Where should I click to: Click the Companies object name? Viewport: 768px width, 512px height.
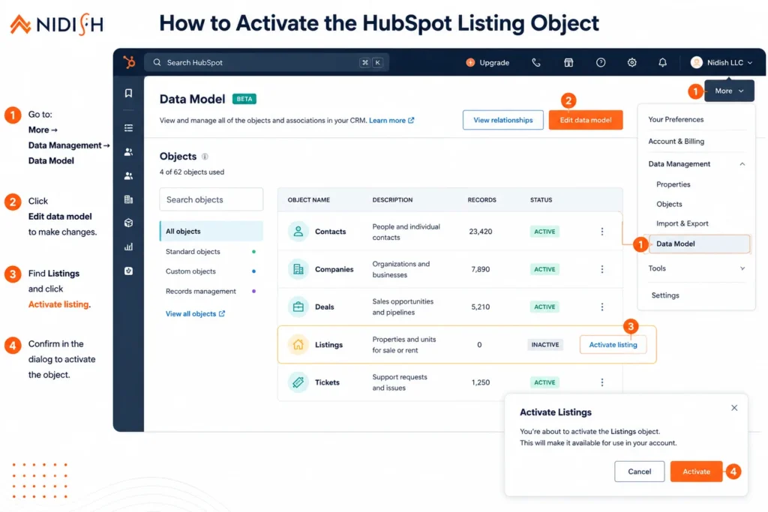[334, 269]
